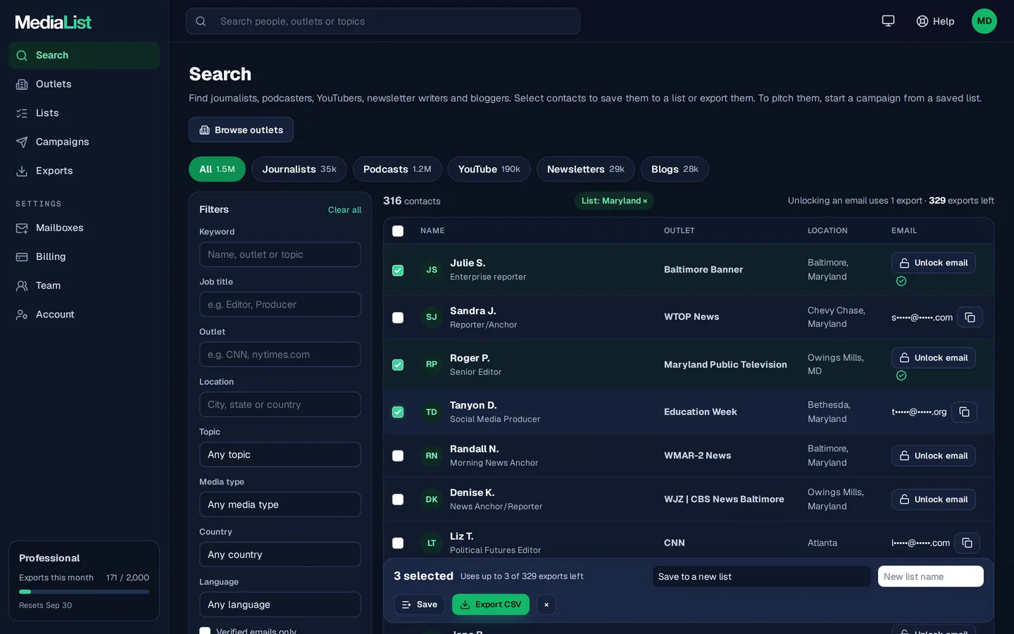Go to Outlets in the sidebar
The height and width of the screenshot is (634, 1014).
(84, 85)
